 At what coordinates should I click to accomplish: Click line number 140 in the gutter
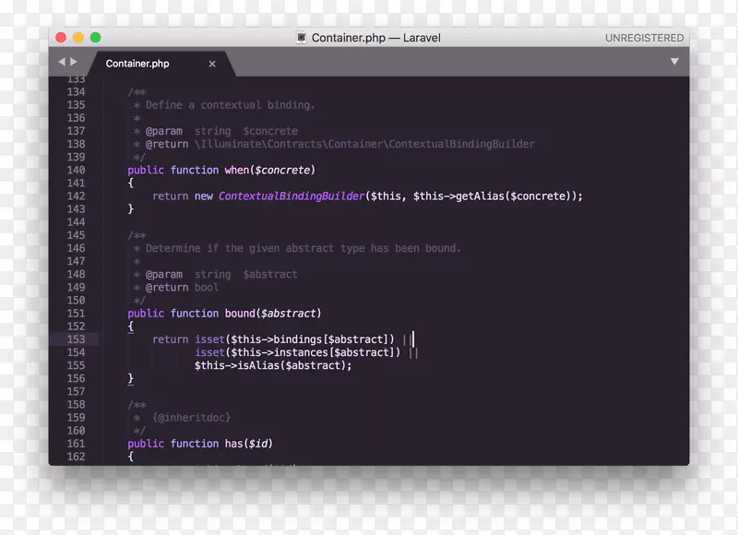point(76,171)
